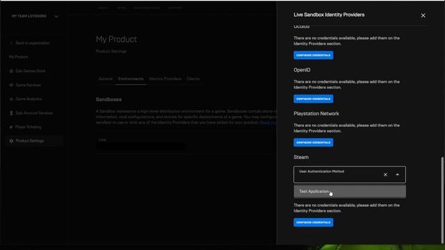445x250 pixels.
Task: Switch to the Environments tab
Action: pos(131,78)
